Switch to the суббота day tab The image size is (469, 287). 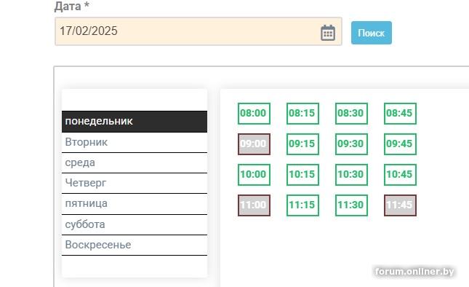click(135, 224)
